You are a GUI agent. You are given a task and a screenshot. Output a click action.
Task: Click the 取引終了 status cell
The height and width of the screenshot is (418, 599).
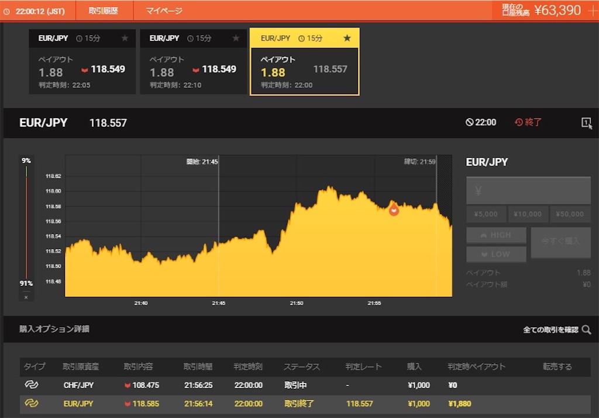[x=299, y=403]
